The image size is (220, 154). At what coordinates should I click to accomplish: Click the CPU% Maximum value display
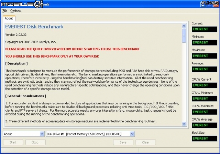[x=205, y=112]
